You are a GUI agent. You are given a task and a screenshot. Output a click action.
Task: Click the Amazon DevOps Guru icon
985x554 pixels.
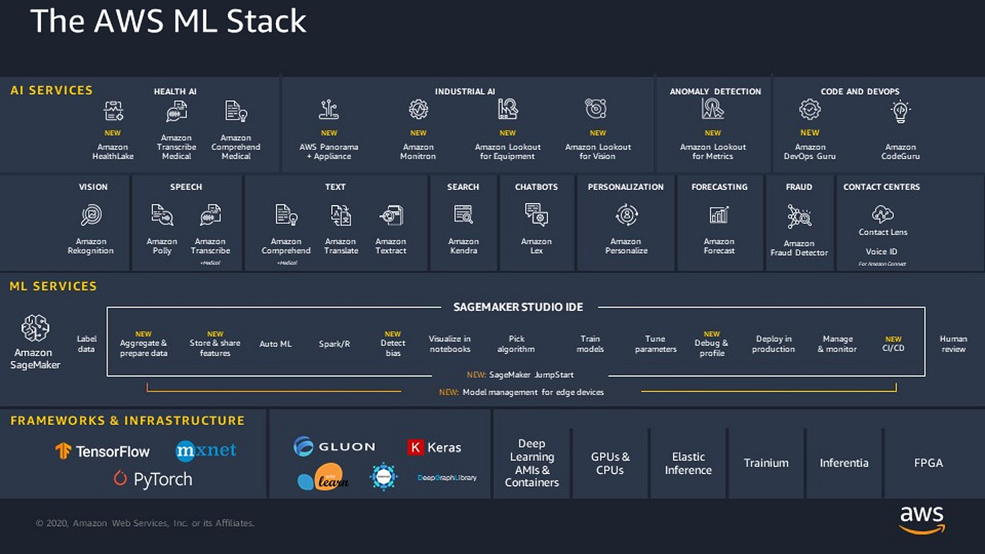coord(810,110)
